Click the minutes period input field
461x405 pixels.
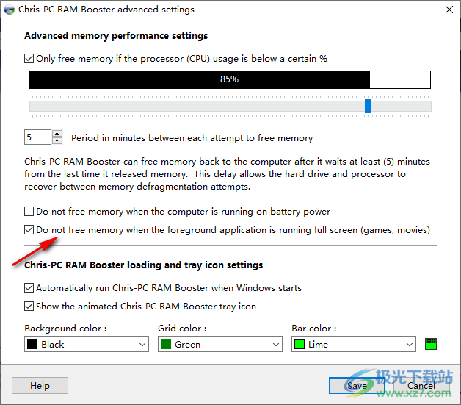click(37, 137)
